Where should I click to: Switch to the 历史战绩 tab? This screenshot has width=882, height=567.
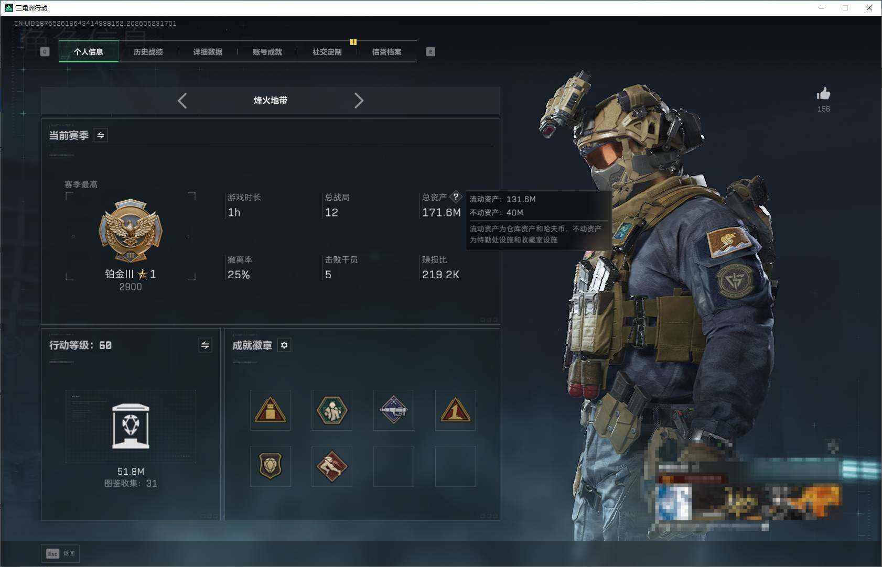148,51
